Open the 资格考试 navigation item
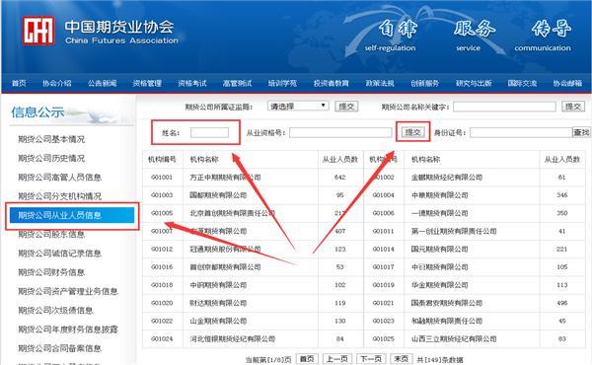 coord(192,83)
